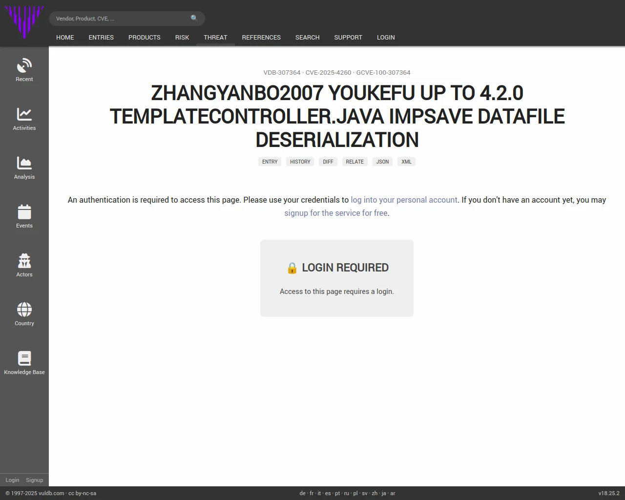The height and width of the screenshot is (500, 625).
Task: Switch language to ar
Action: coord(393,493)
